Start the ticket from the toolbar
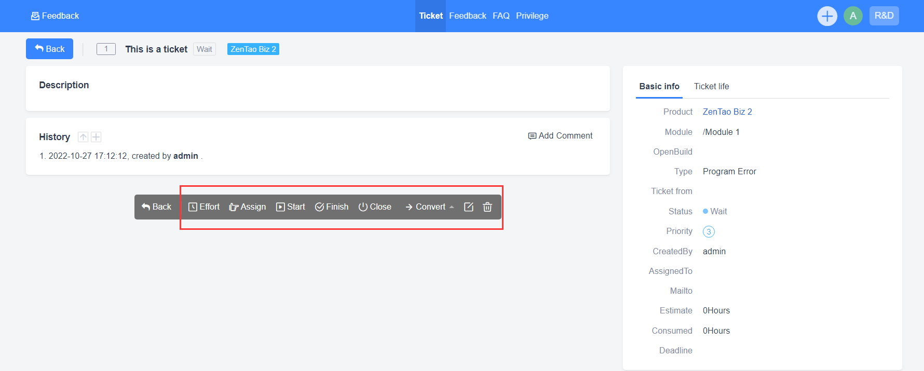Viewport: 924px width, 371px height. [291, 207]
